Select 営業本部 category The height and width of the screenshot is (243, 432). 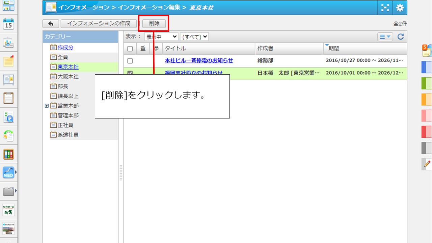(x=68, y=106)
